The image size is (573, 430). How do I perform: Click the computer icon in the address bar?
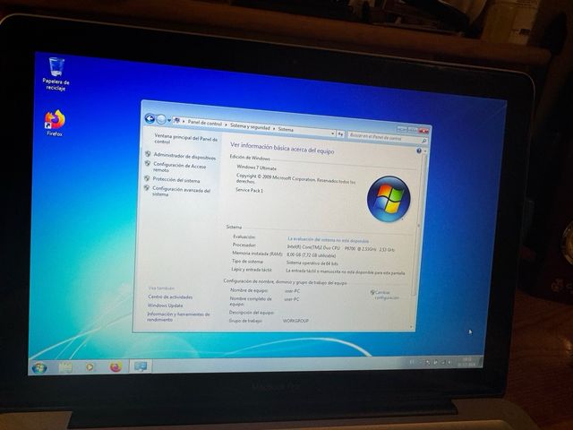point(177,121)
